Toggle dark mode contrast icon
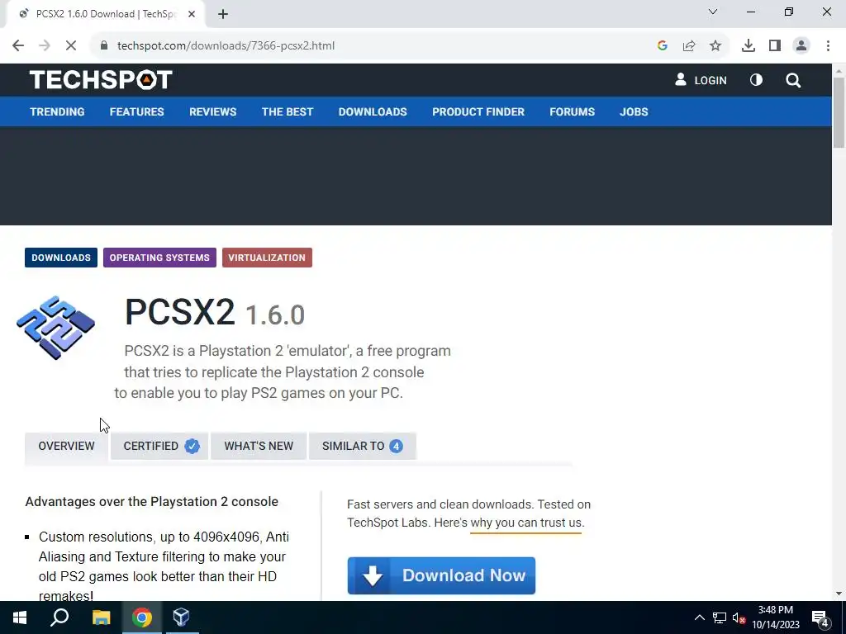The image size is (846, 634). click(x=757, y=80)
